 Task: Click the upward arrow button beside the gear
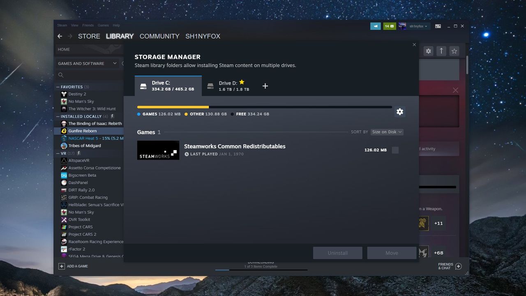click(x=441, y=51)
